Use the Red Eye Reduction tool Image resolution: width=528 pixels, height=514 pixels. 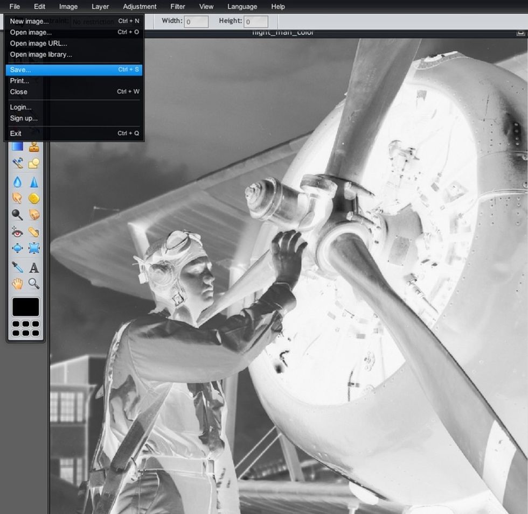coord(17,232)
